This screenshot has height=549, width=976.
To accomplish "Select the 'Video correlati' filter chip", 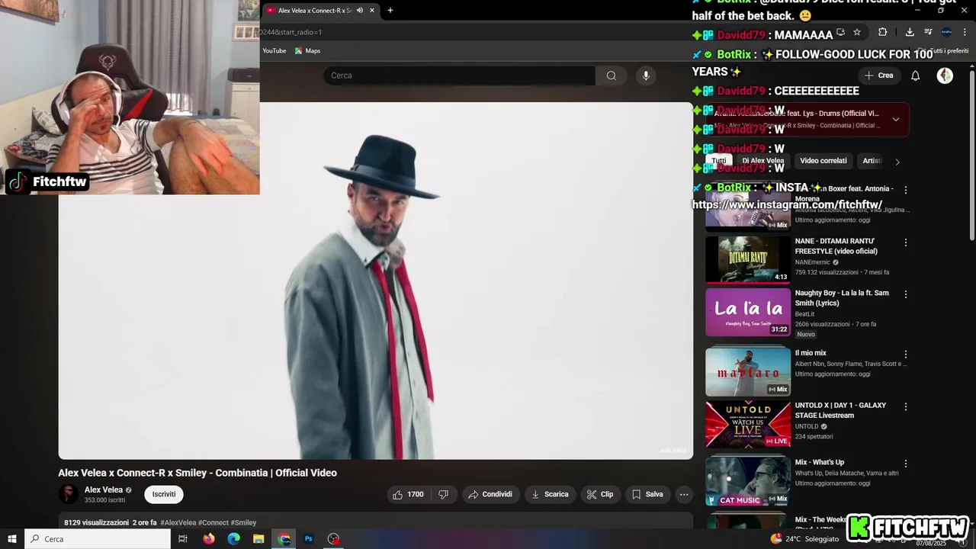I will coord(823,161).
